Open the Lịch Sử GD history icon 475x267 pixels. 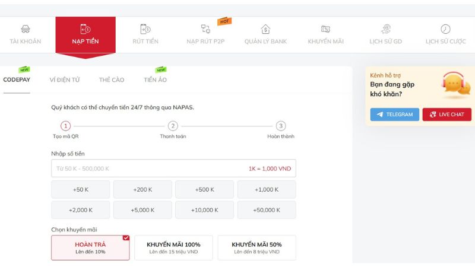tap(386, 29)
